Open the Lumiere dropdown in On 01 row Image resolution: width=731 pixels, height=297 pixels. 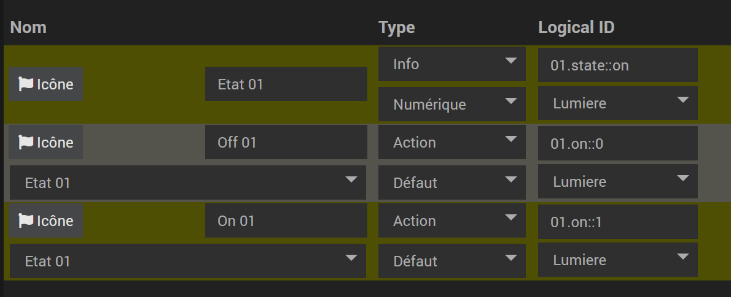618,260
